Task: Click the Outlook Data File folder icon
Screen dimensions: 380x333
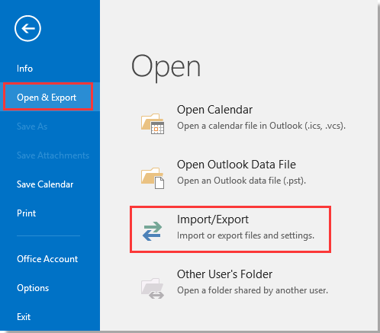Action: coord(153,178)
